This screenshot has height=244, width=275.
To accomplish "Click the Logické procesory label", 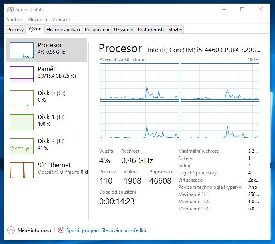I will [x=198, y=173].
